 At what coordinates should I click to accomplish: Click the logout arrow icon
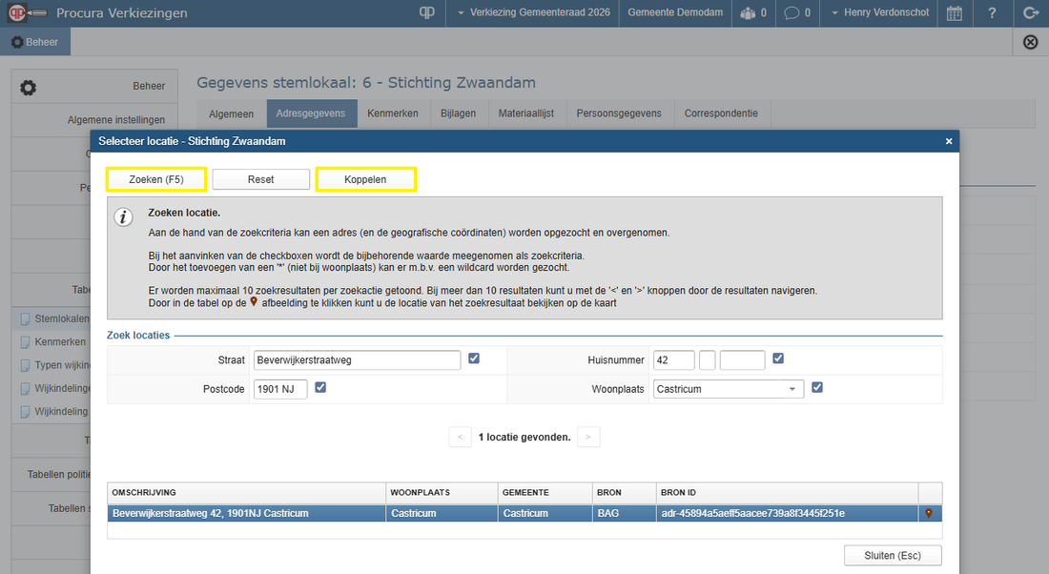pos(1030,13)
